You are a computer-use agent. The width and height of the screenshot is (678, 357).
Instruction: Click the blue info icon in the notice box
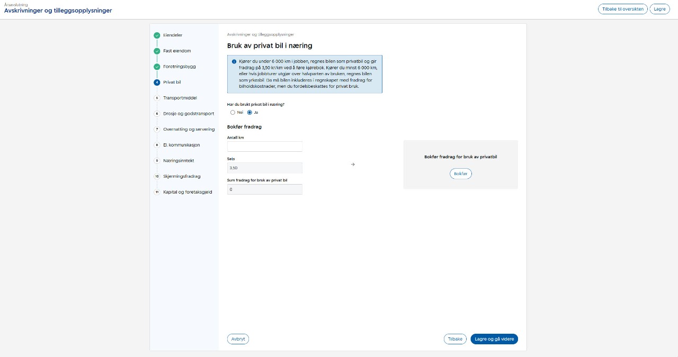(x=234, y=61)
